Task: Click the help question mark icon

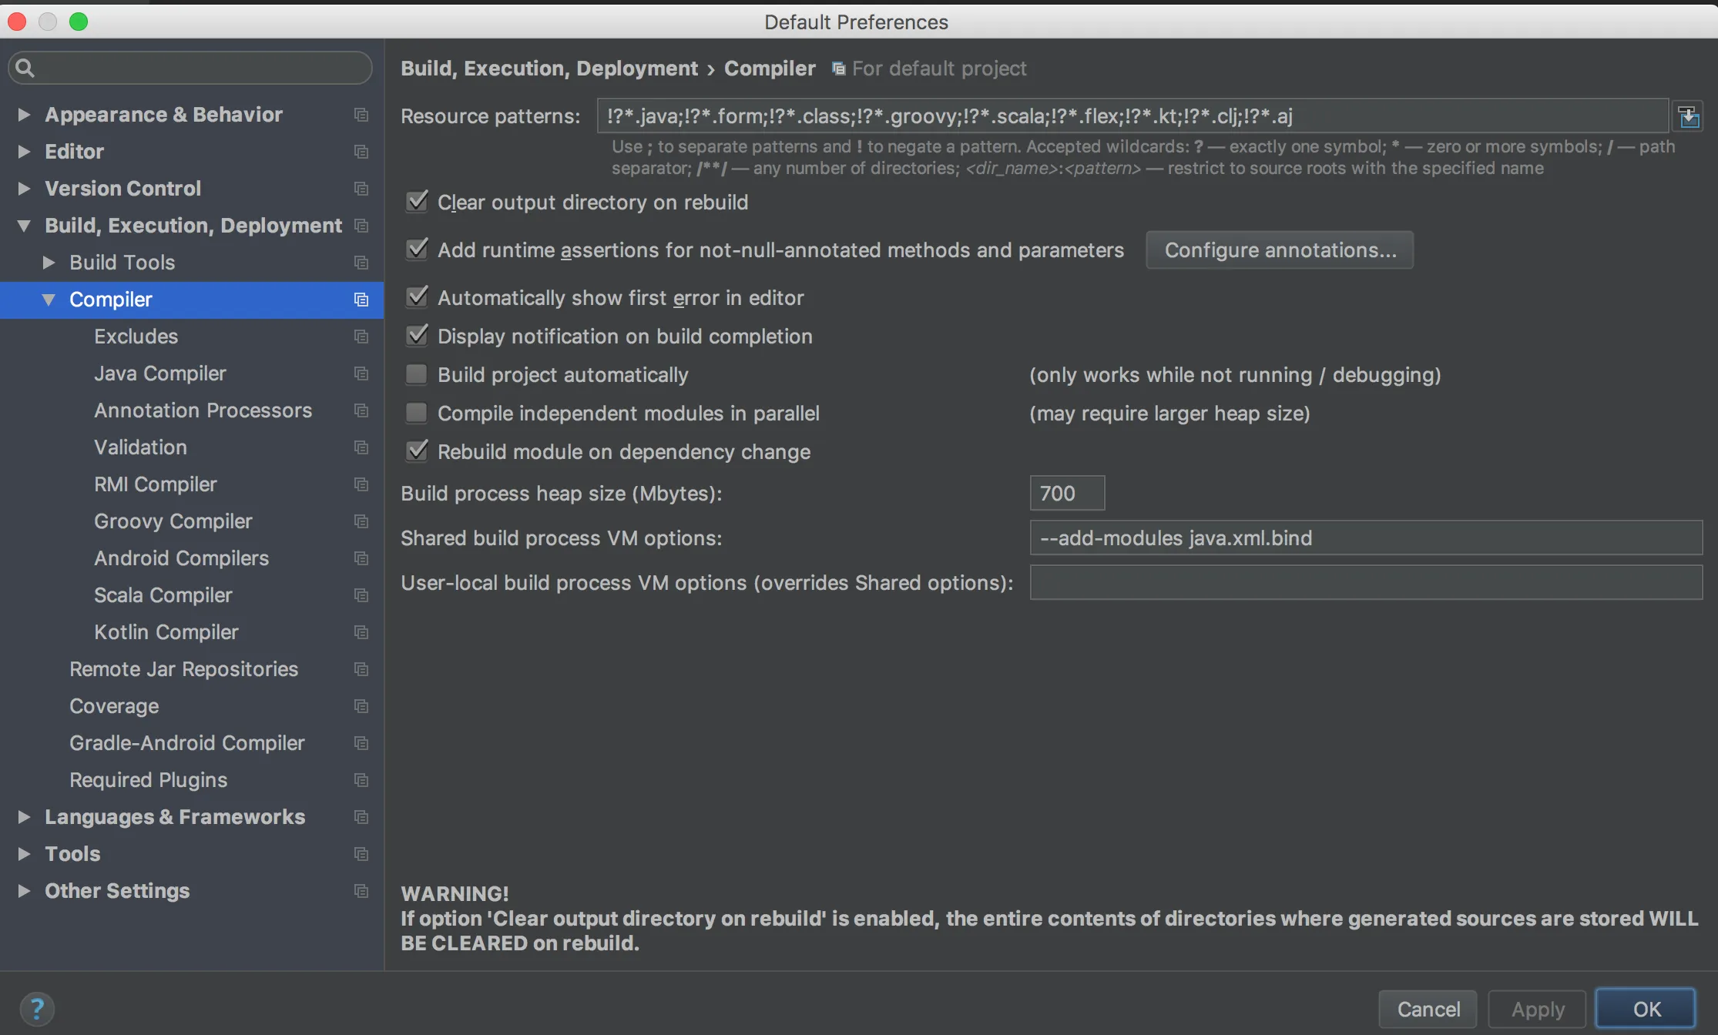Action: (37, 1008)
